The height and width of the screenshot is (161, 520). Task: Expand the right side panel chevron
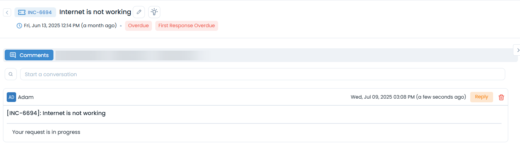[x=518, y=50]
